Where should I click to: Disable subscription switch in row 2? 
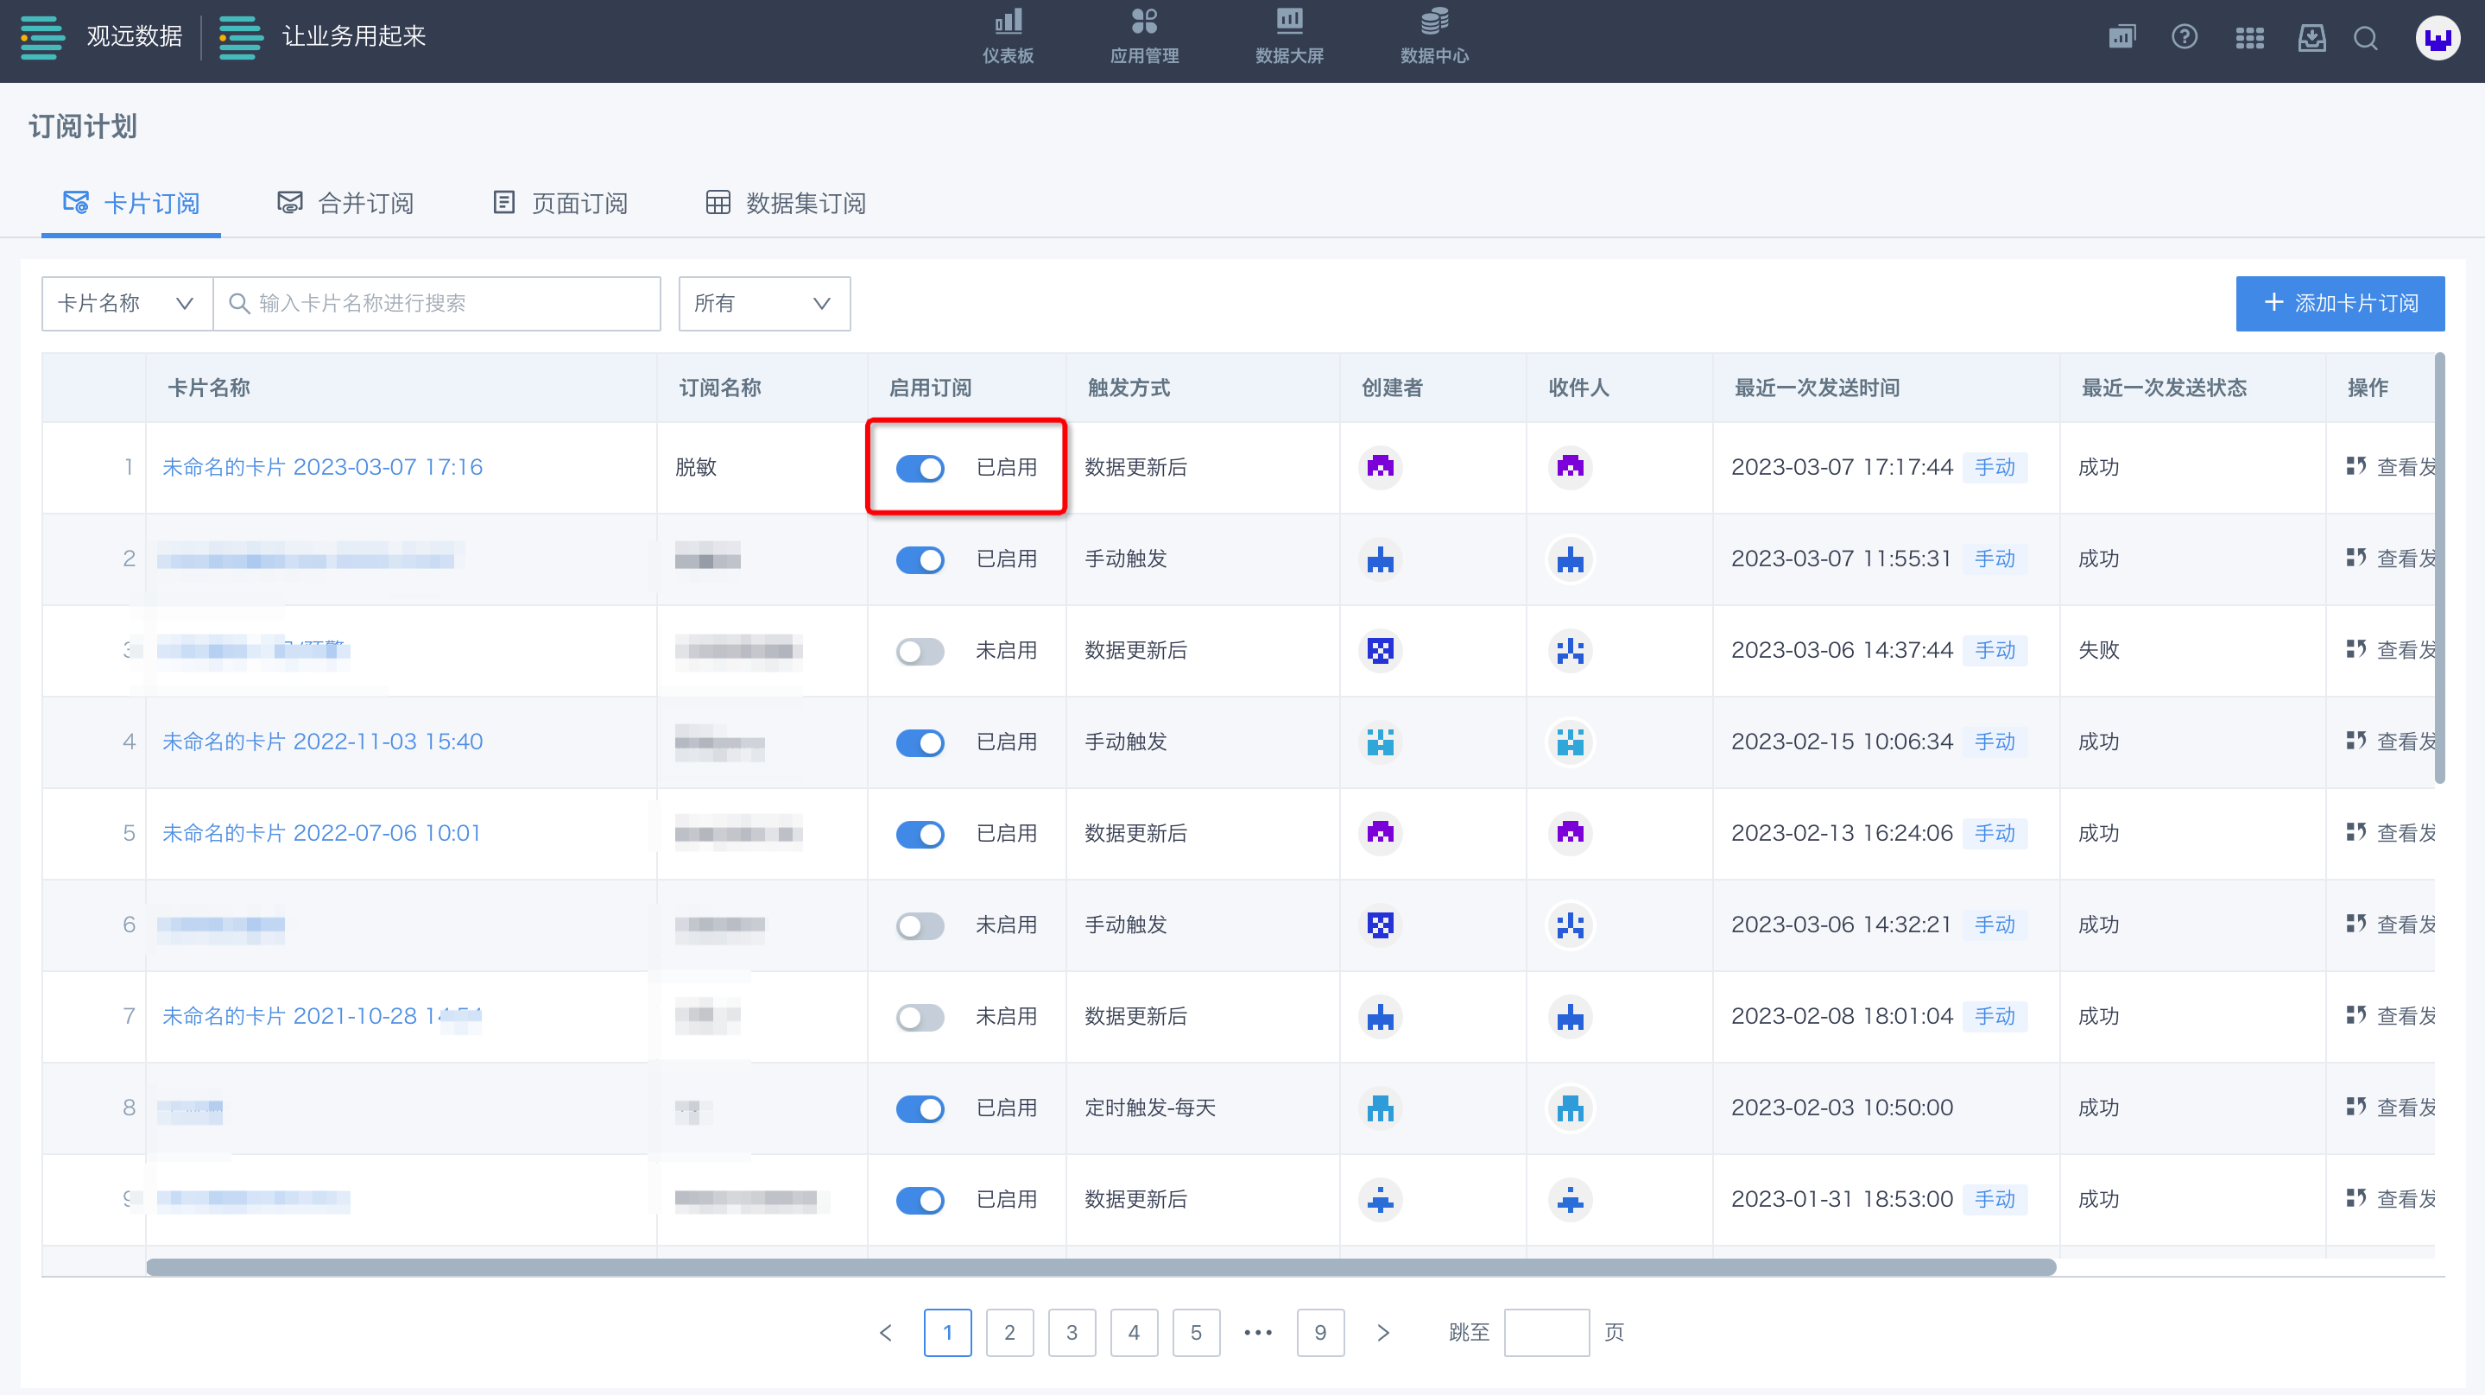[920, 559]
